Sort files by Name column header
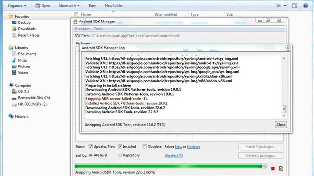 tap(86, 14)
